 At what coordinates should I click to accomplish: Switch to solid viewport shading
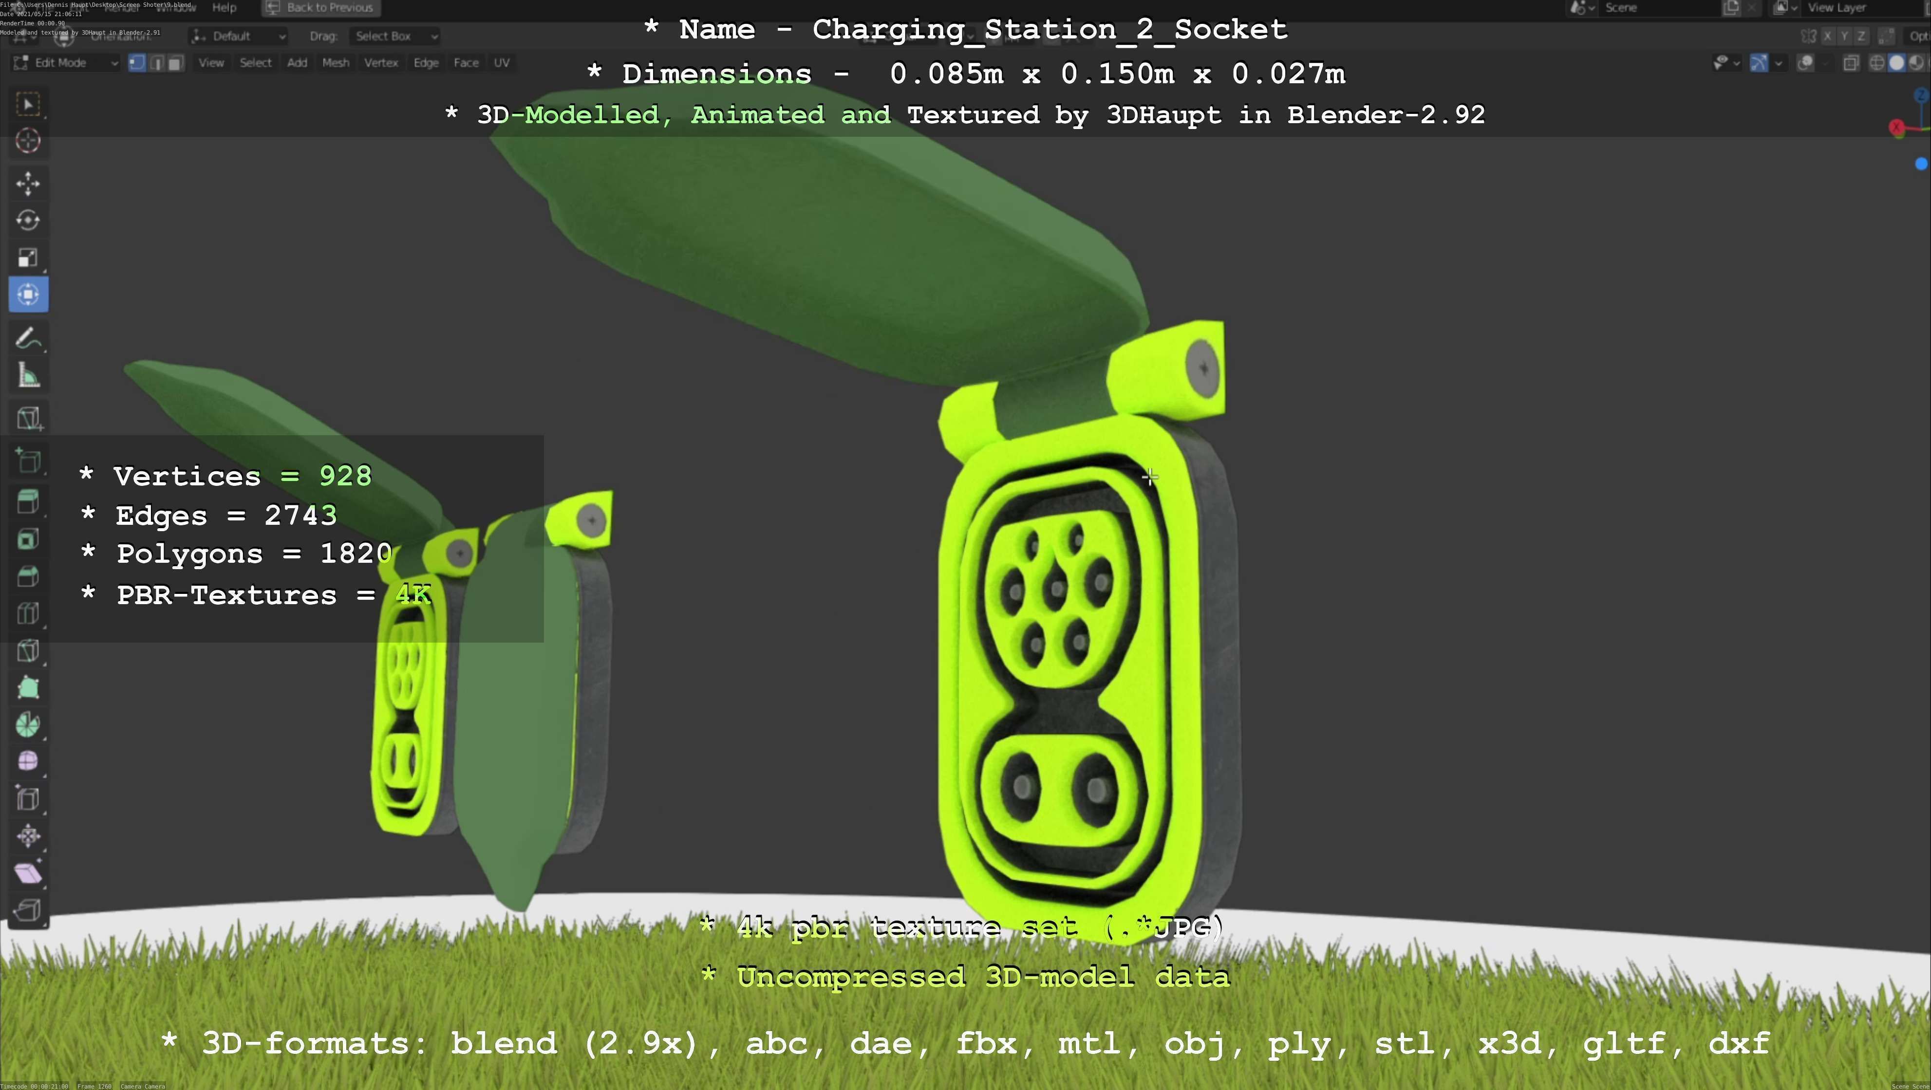1896,63
